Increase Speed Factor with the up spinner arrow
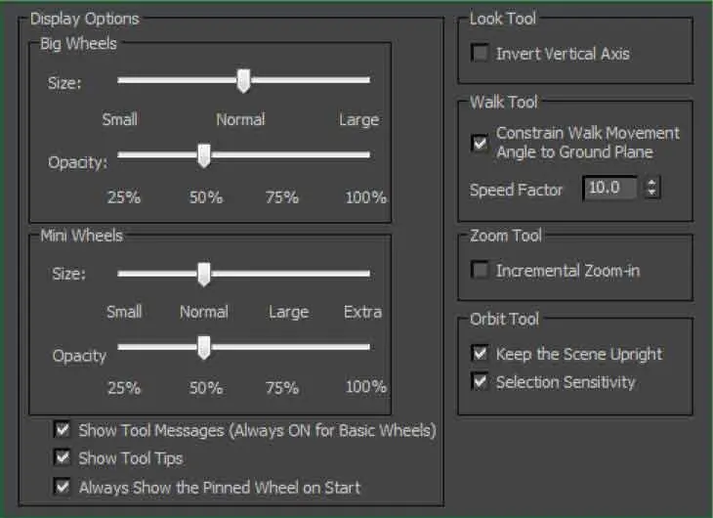Screen dimensions: 713x518 652,183
